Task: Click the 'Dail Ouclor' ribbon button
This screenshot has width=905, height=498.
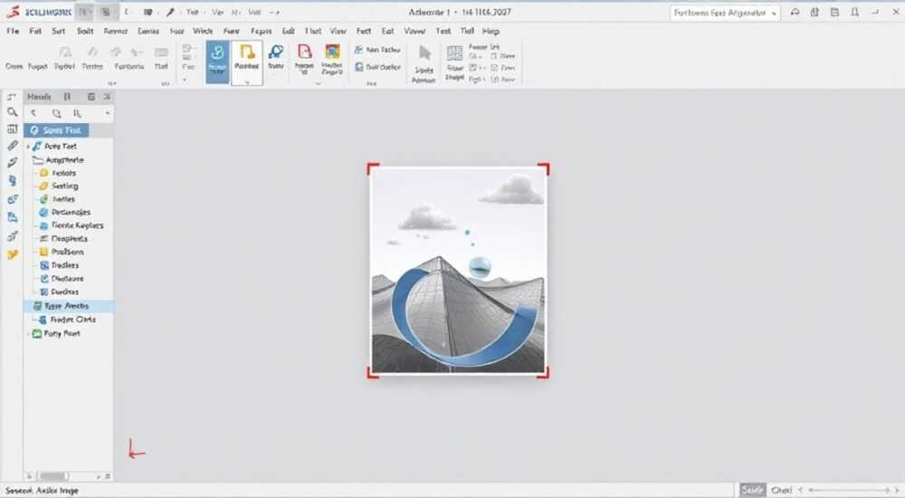Action: (x=377, y=67)
